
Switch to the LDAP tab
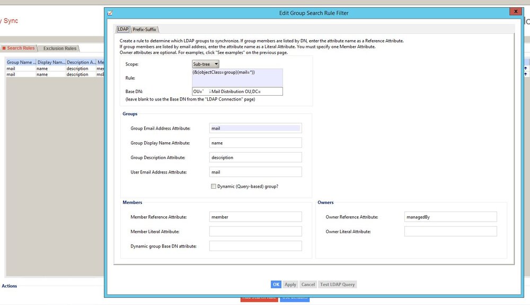pyautogui.click(x=123, y=29)
